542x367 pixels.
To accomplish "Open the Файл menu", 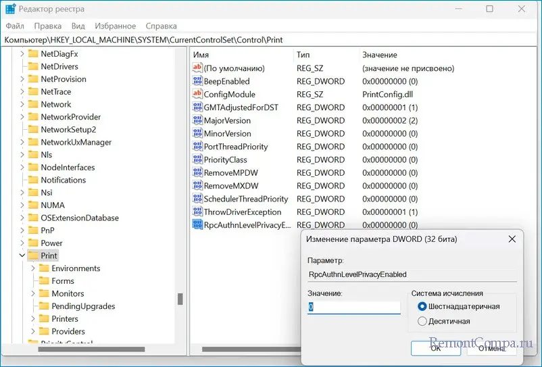I will tap(14, 26).
